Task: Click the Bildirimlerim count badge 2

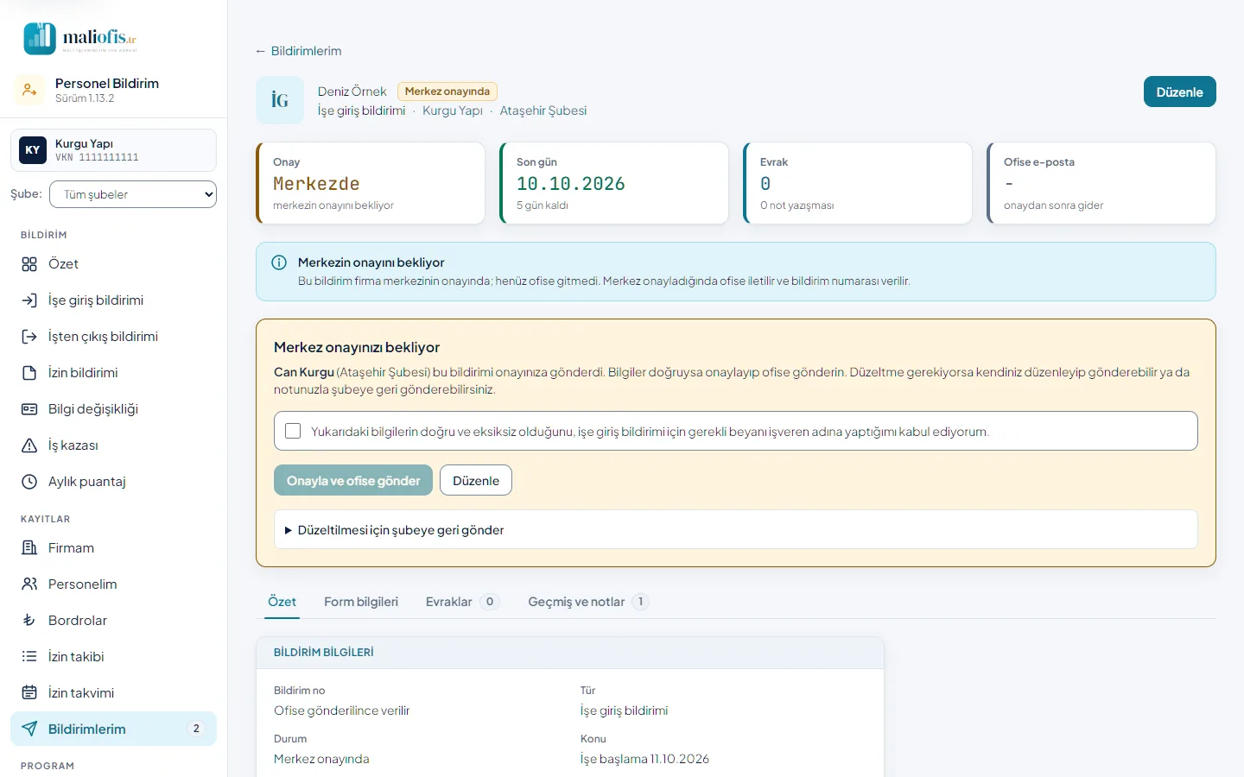Action: 196,730
